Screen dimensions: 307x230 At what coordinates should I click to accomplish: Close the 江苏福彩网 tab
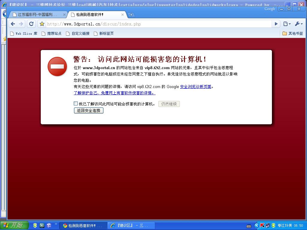pyautogui.click(x=64, y=15)
